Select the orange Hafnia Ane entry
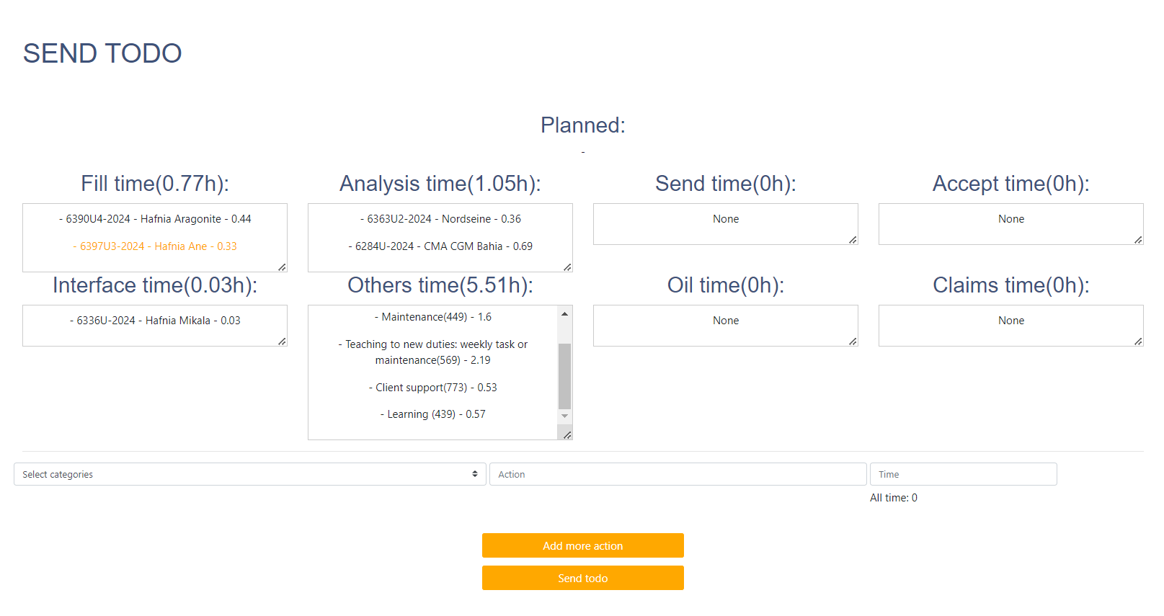Screen dimensions: 1164x616 [155, 246]
